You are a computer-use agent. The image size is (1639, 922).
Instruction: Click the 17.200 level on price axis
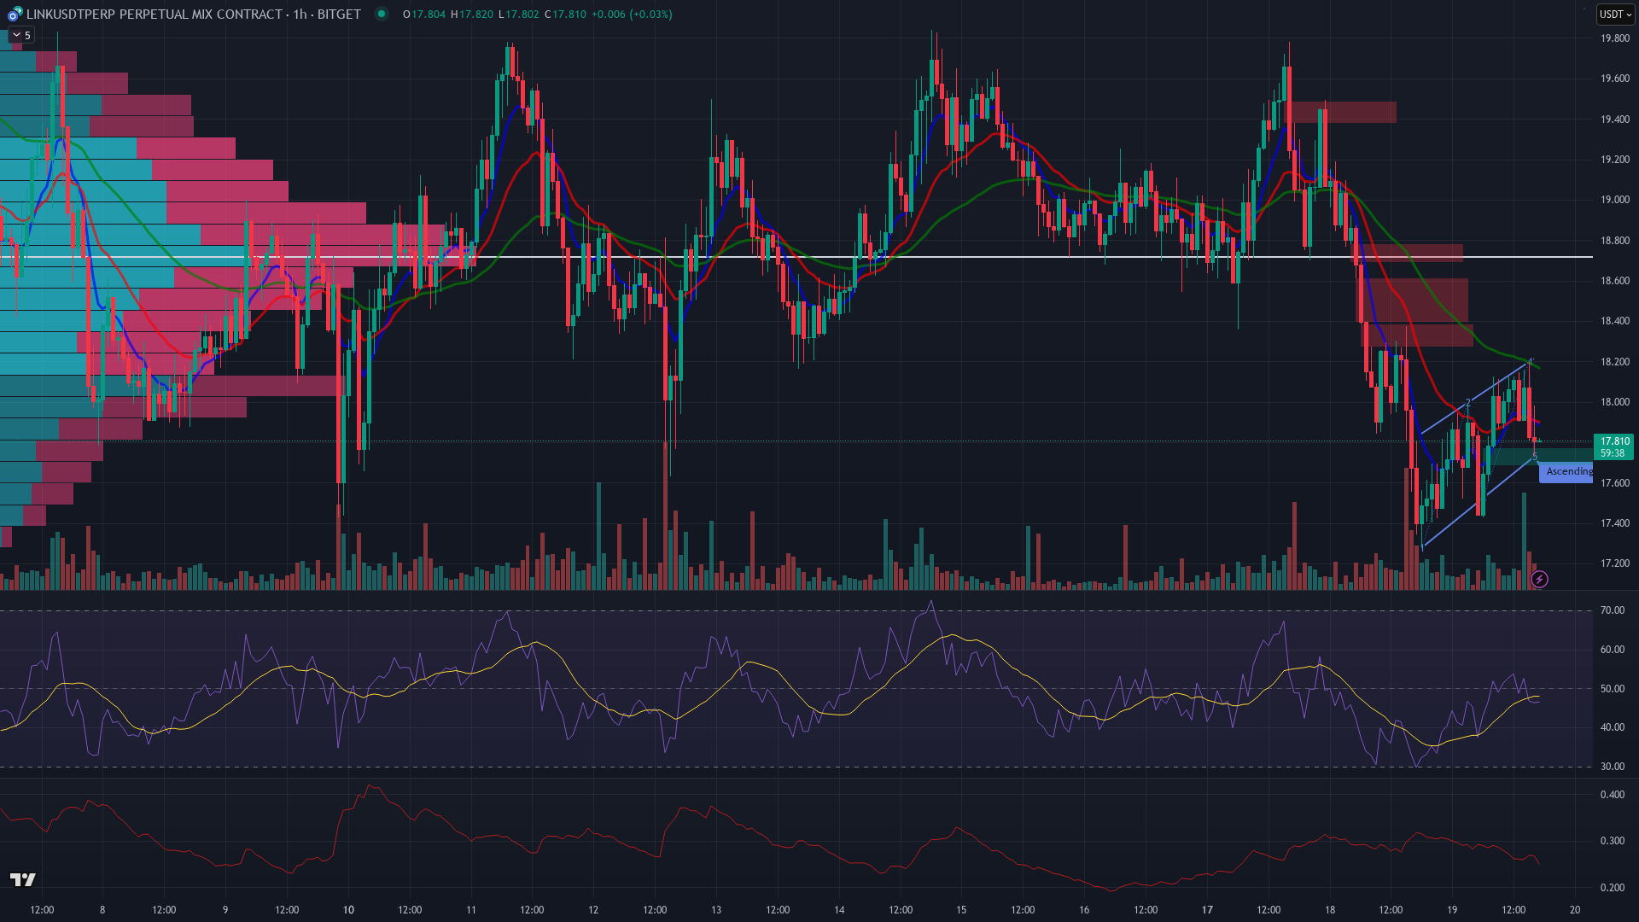[x=1614, y=563]
